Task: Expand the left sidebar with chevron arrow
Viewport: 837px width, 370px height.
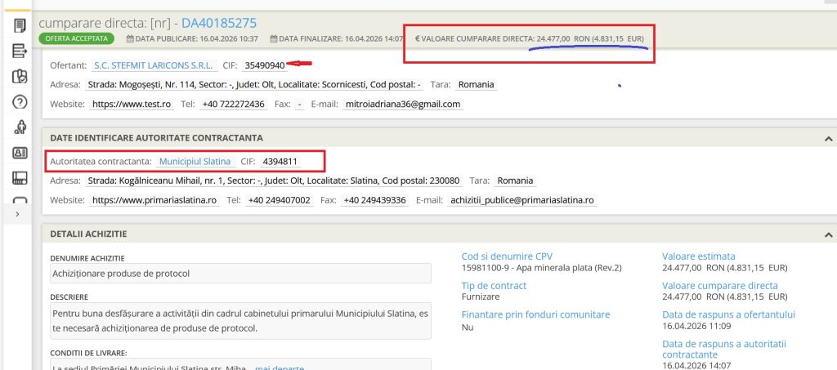Action: click(x=18, y=214)
